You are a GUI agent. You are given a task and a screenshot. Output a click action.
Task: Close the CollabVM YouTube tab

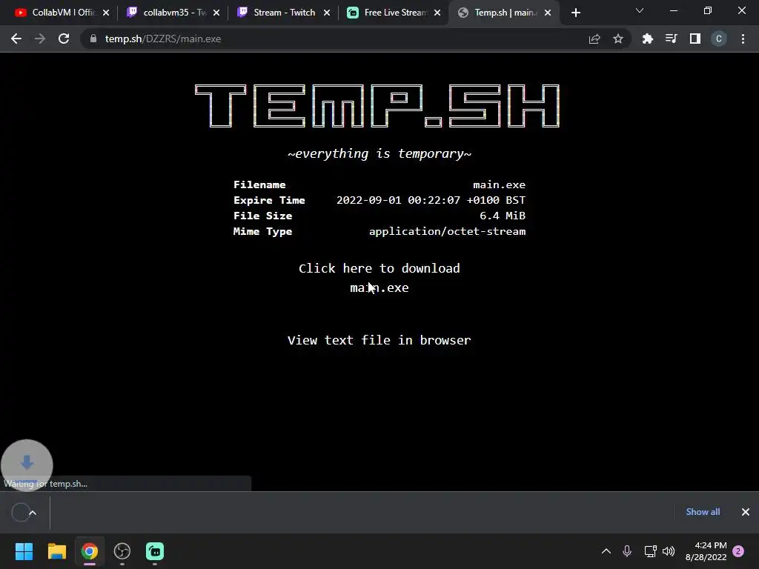click(x=106, y=13)
